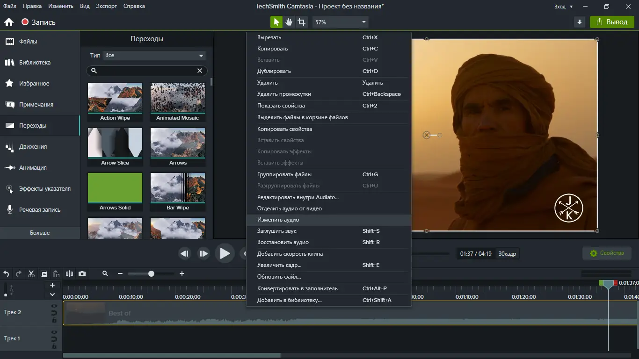The height and width of the screenshot is (359, 639).
Task: Choose Изменить аудио from context menu
Action: tap(278, 220)
